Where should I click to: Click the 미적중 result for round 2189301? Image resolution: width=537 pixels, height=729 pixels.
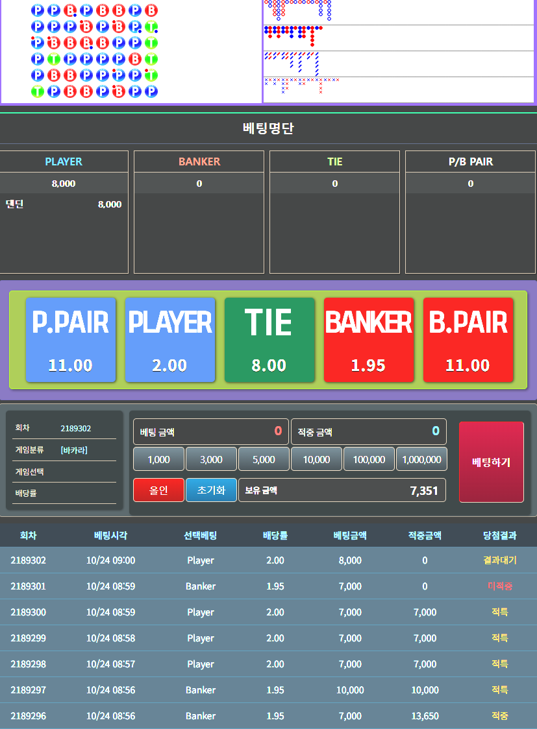(500, 586)
